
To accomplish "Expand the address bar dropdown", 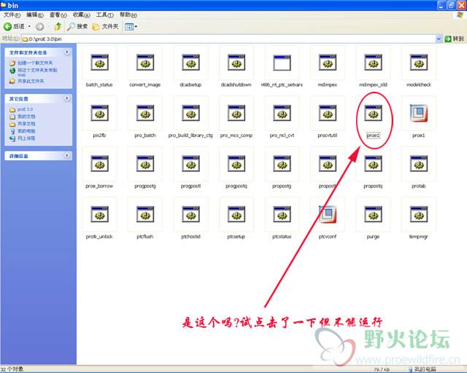I will pyautogui.click(x=439, y=39).
